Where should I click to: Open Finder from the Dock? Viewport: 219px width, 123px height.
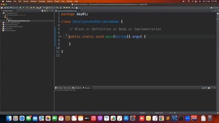click(x=9, y=118)
